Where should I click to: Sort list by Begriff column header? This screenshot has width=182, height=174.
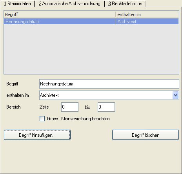tap(60, 14)
